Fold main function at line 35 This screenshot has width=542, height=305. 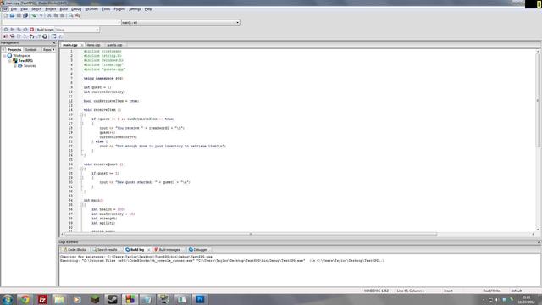click(81, 205)
